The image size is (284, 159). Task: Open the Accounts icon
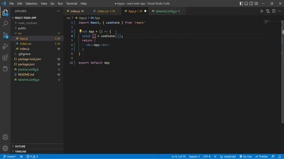[5, 137]
